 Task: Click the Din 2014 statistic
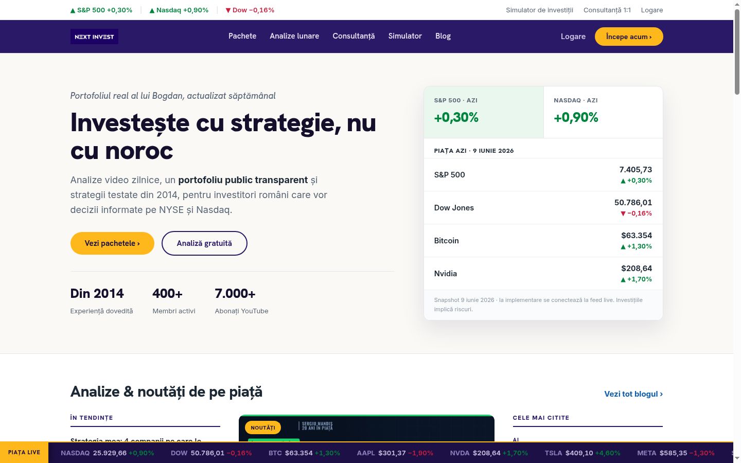(101, 300)
